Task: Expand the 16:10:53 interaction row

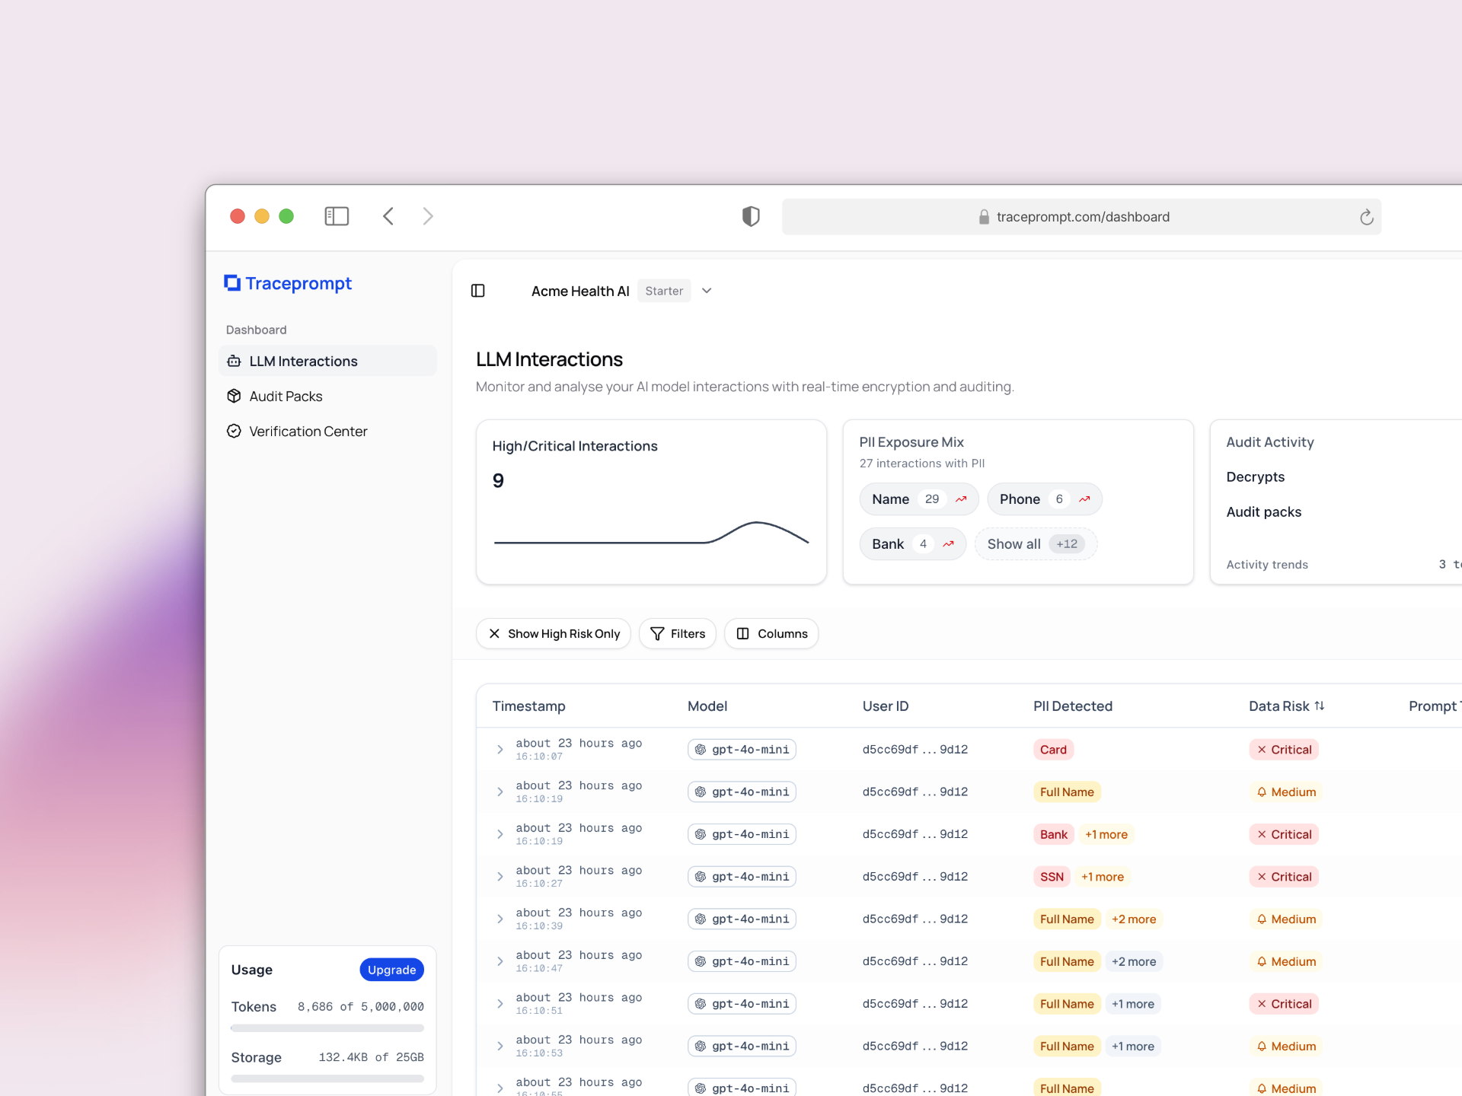Action: pyautogui.click(x=500, y=1047)
